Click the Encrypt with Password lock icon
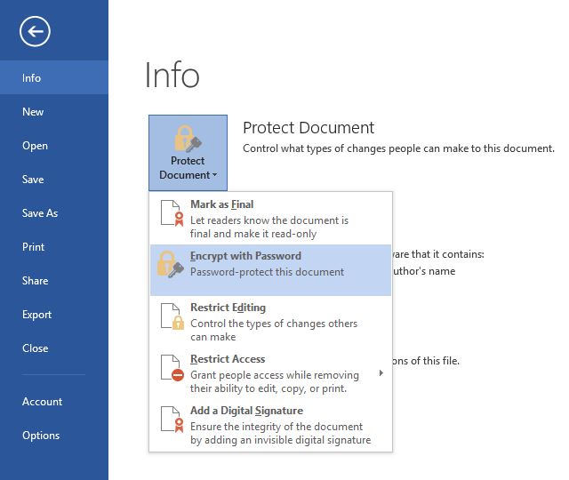Screen dimensions: 569x480 170,264
